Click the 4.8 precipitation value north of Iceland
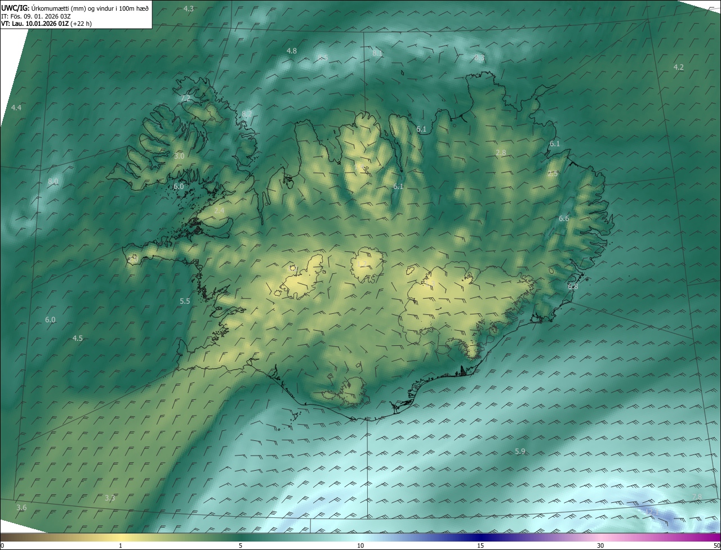Screen dimensions: 721x550 tap(292, 51)
